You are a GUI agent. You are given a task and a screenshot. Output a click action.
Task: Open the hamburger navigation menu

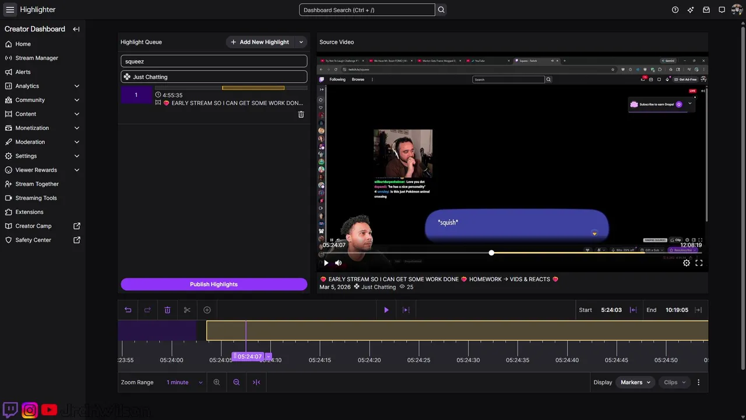tap(10, 9)
